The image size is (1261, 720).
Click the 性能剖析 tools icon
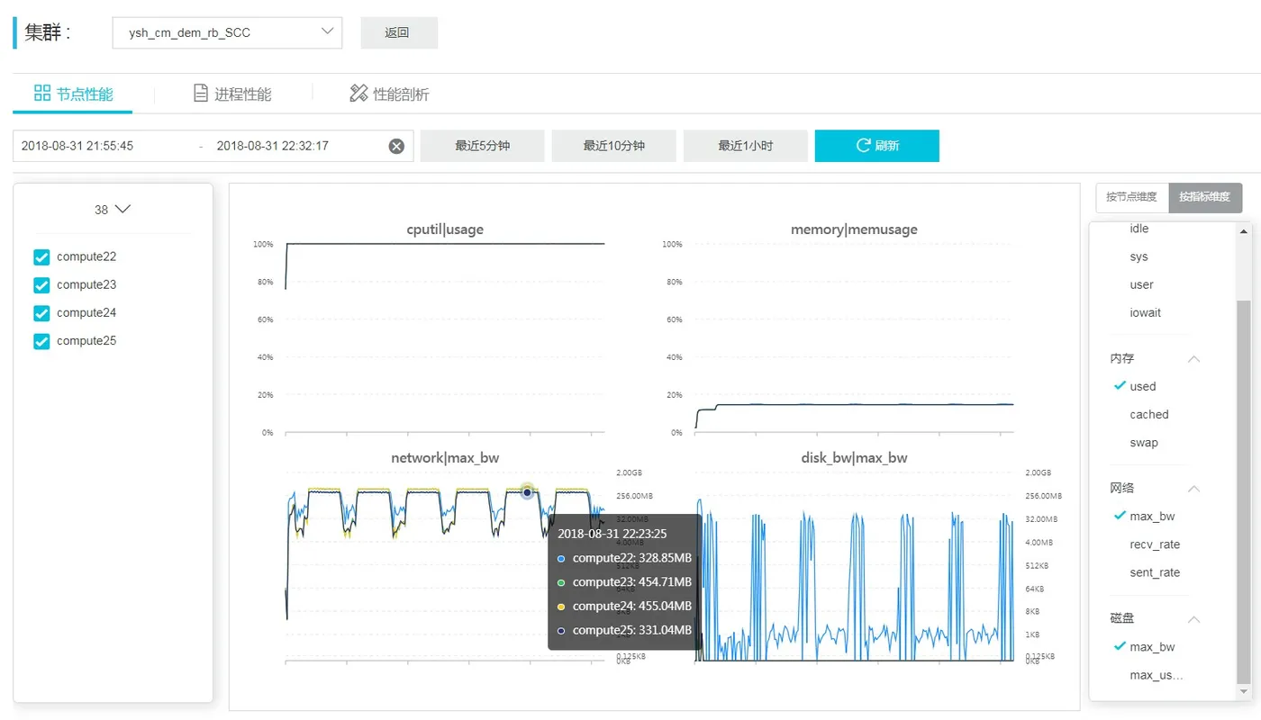tap(358, 93)
